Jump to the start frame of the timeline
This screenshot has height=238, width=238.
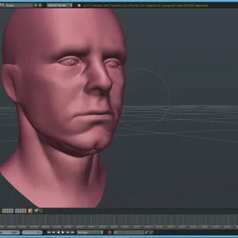coord(49,232)
